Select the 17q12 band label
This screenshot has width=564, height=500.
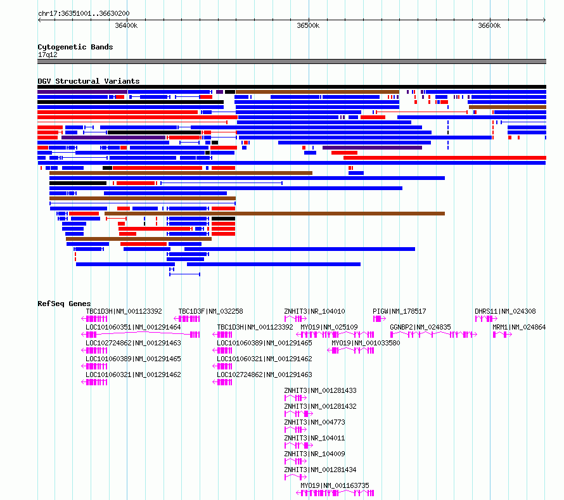click(48, 54)
